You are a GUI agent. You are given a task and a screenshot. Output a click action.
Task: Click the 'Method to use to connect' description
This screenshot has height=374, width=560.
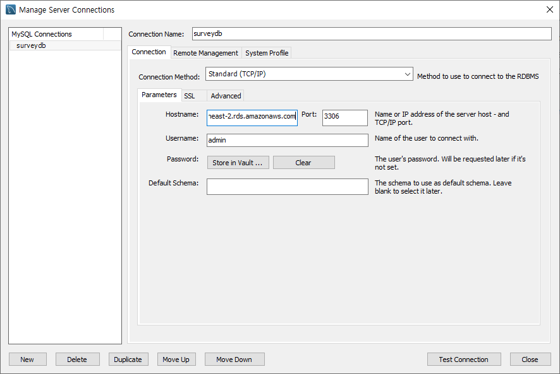pyautogui.click(x=478, y=77)
